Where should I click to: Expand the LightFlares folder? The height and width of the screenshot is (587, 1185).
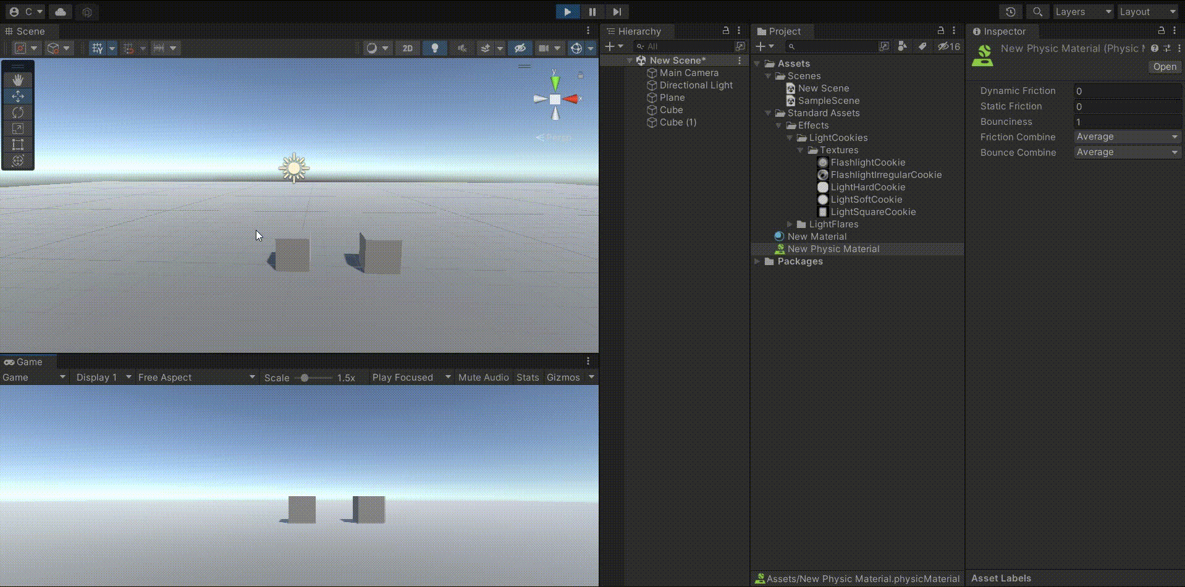point(790,224)
